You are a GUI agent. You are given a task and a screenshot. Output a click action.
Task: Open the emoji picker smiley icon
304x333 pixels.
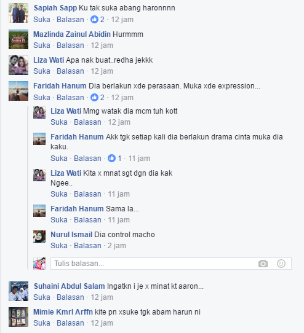point(281,264)
